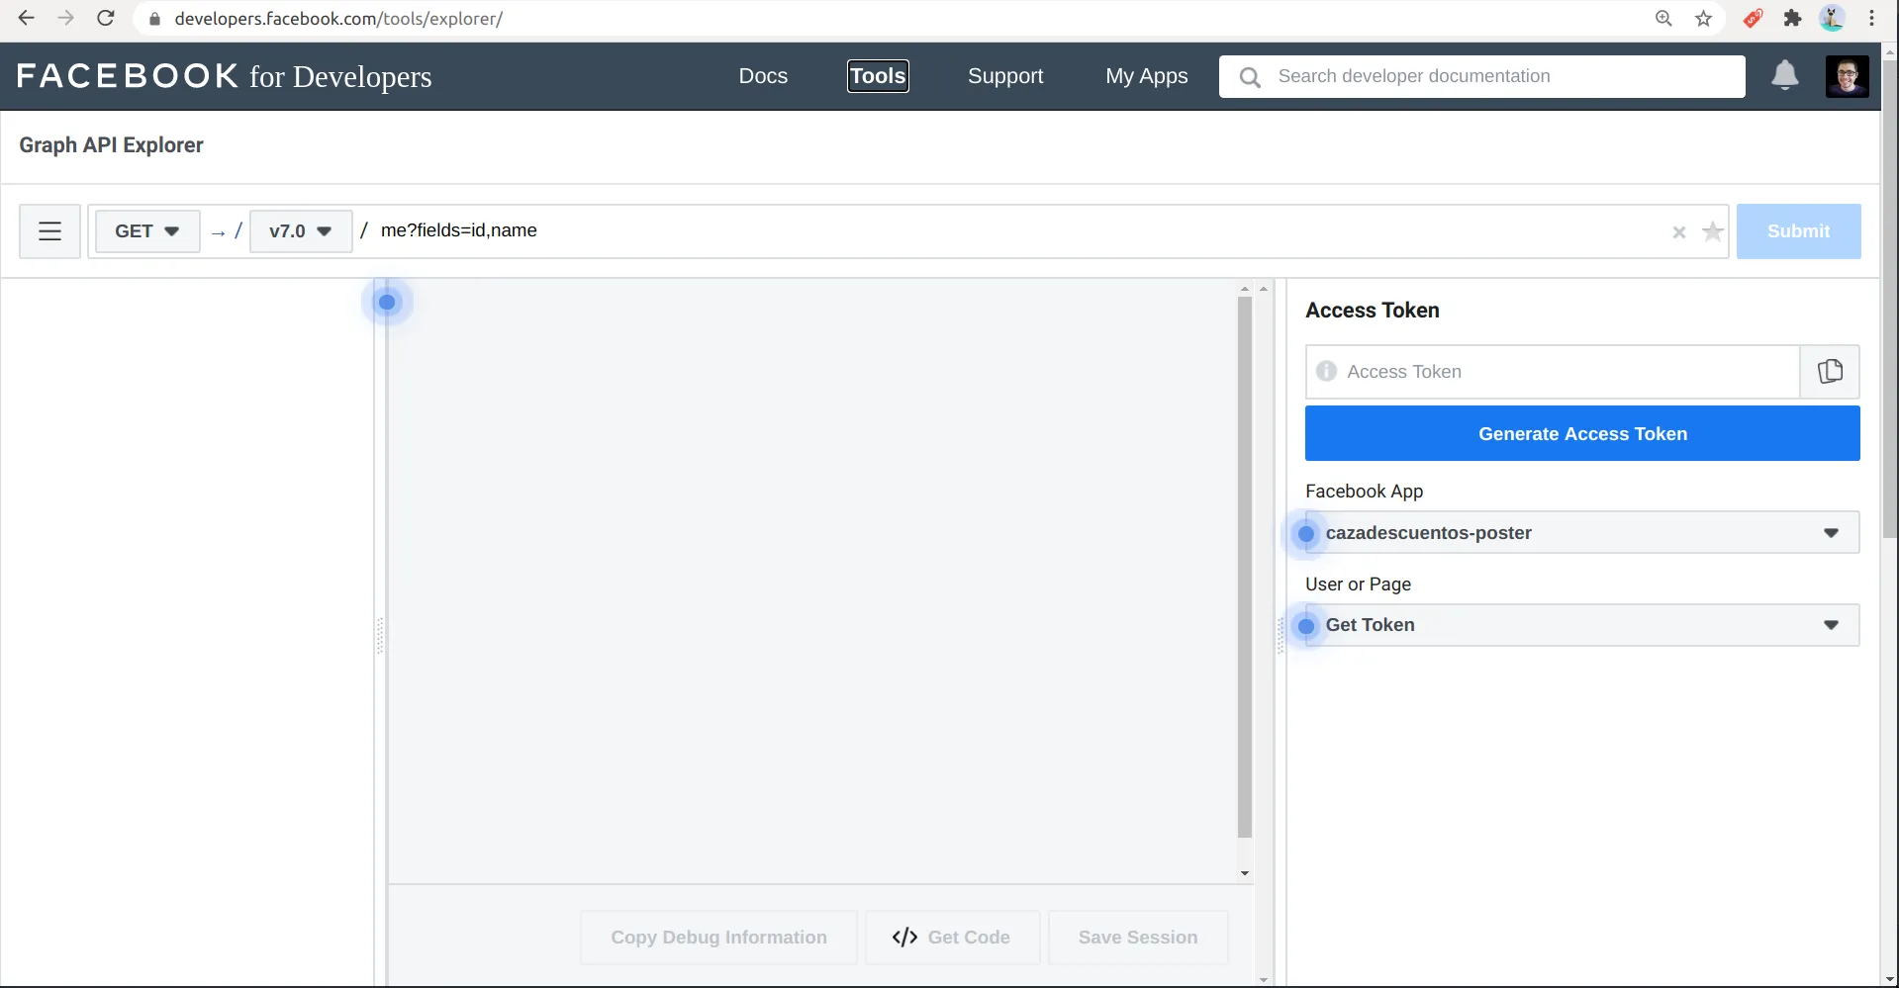1899x988 pixels.
Task: Click the browser address bar URL
Action: pyautogui.click(x=338, y=19)
